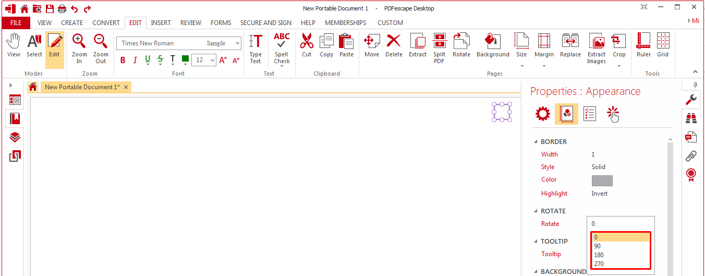Click the Zoom In magnifier
705x276 pixels.
pos(79,49)
